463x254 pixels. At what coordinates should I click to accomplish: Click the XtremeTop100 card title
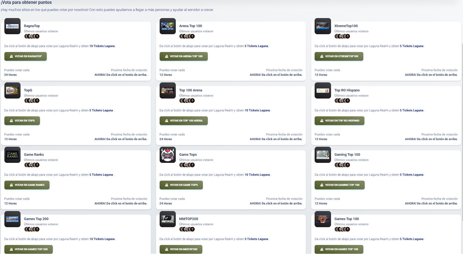point(346,26)
